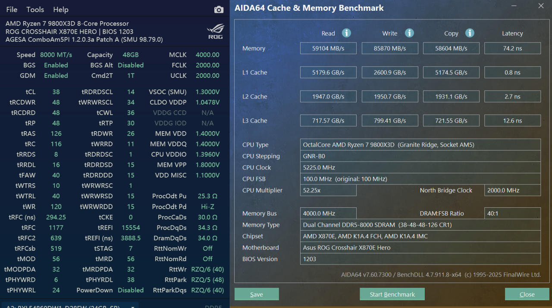Click the Speed value 8000 MT/s
Image resolution: width=552 pixels, height=308 pixels.
(x=56, y=55)
